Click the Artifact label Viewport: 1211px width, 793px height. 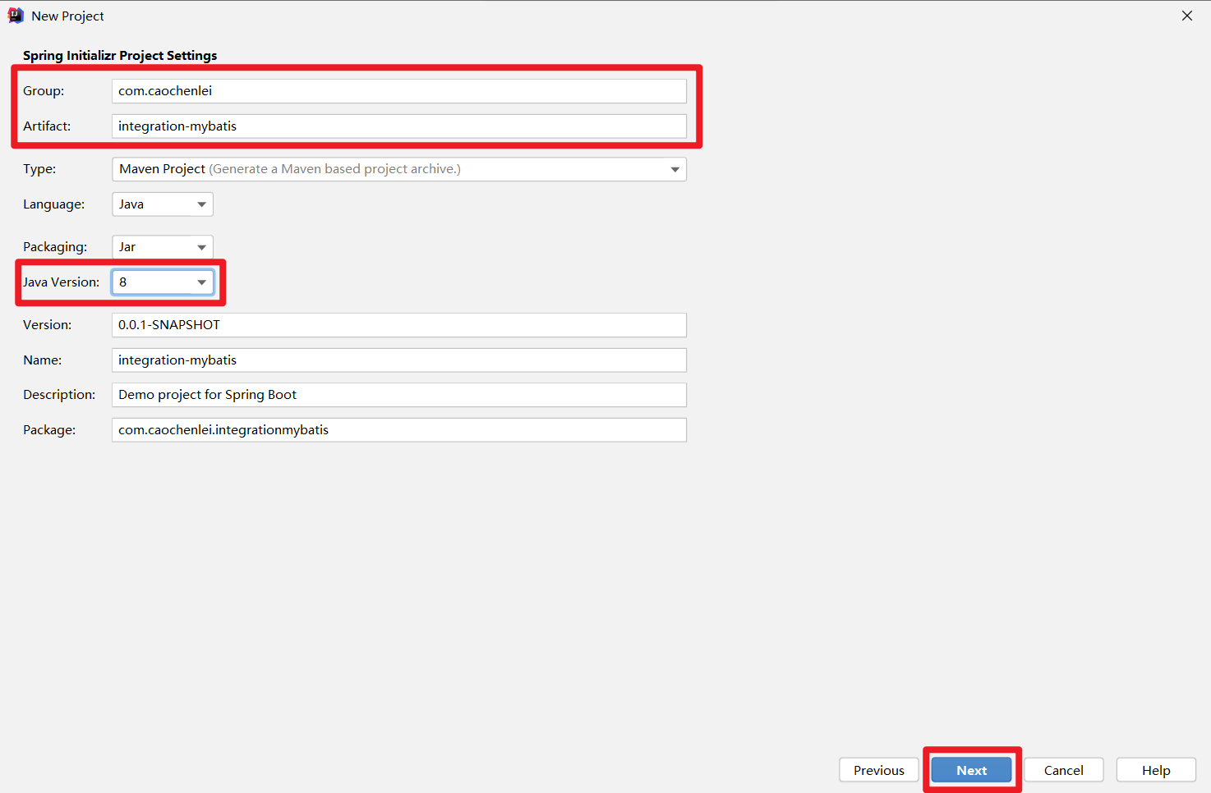tap(47, 126)
